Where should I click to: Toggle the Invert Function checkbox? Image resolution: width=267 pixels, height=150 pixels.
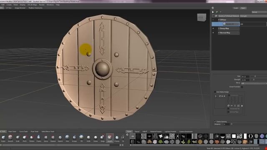(242, 87)
